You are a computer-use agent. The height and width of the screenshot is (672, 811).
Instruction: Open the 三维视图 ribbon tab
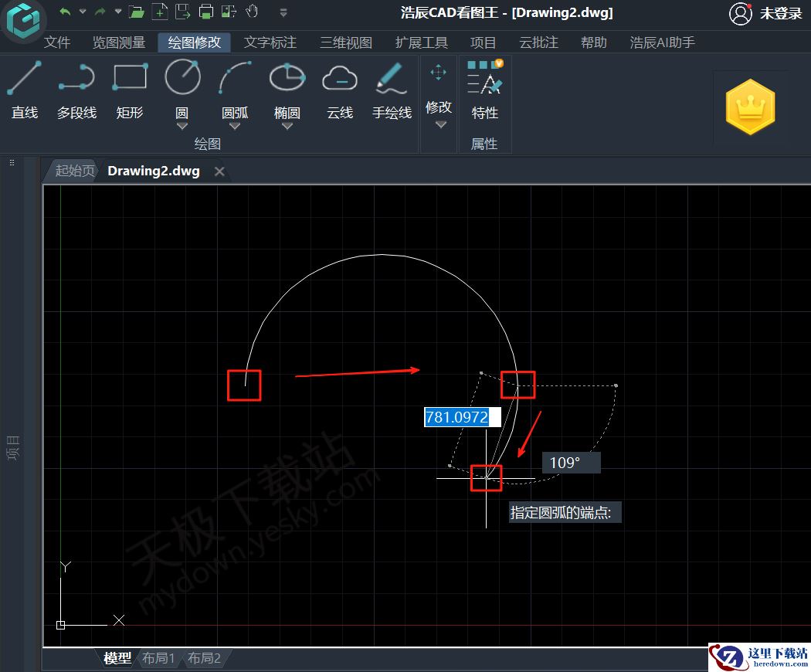(346, 42)
